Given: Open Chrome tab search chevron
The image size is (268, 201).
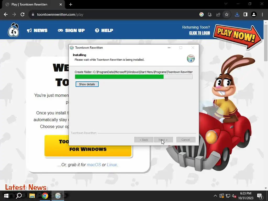Looking at the screenshot, I should point(226,4).
